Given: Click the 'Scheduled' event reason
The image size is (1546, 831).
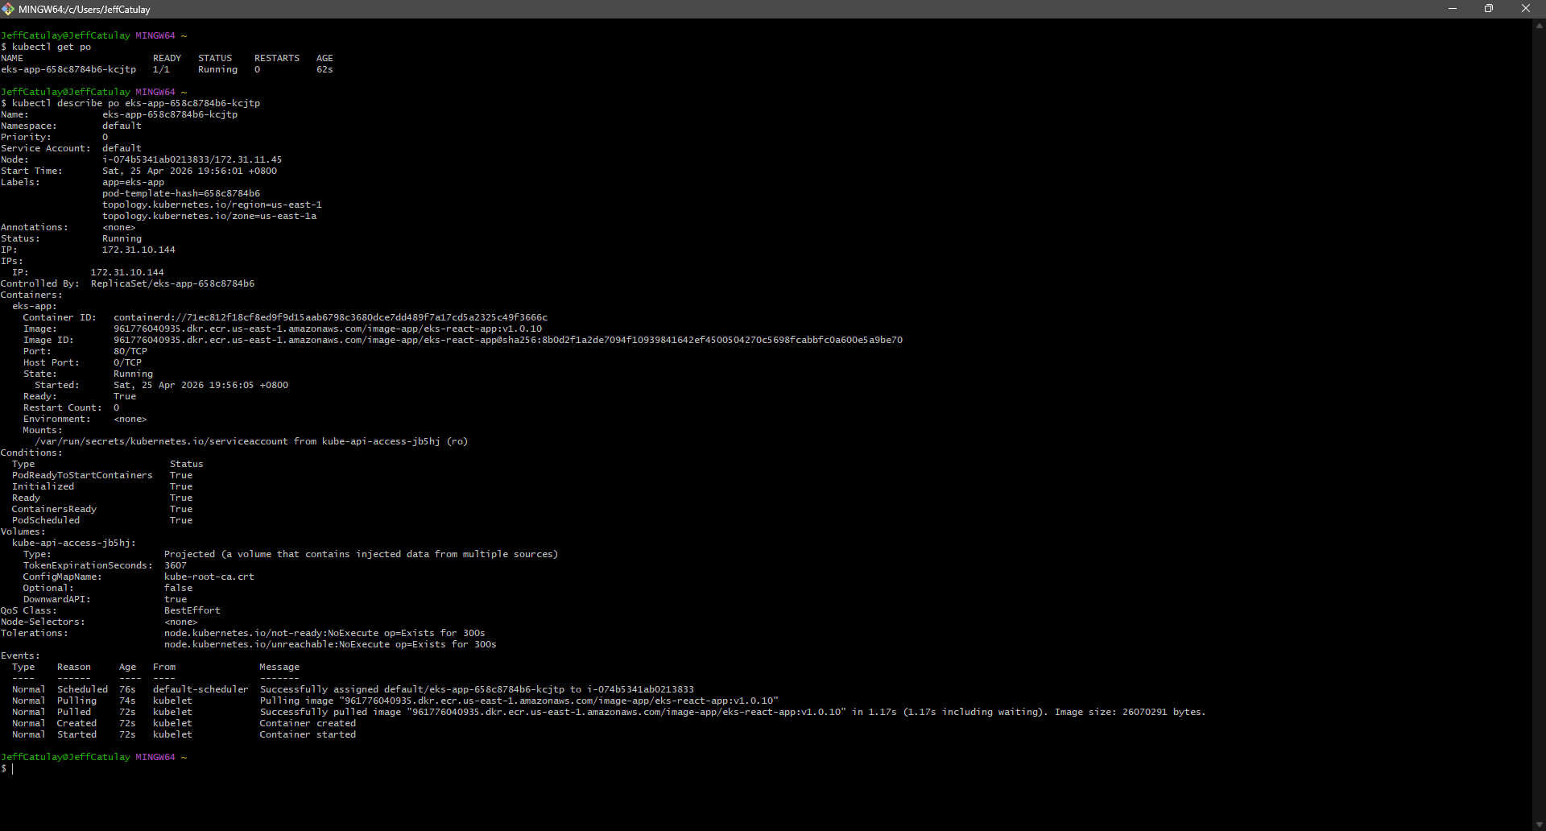Looking at the screenshot, I should 82,689.
